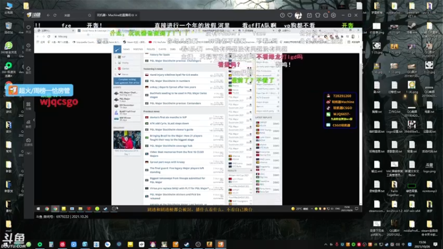Select ASF-win-x64 folder on desktop
The image size is (443, 249).
click(411, 206)
